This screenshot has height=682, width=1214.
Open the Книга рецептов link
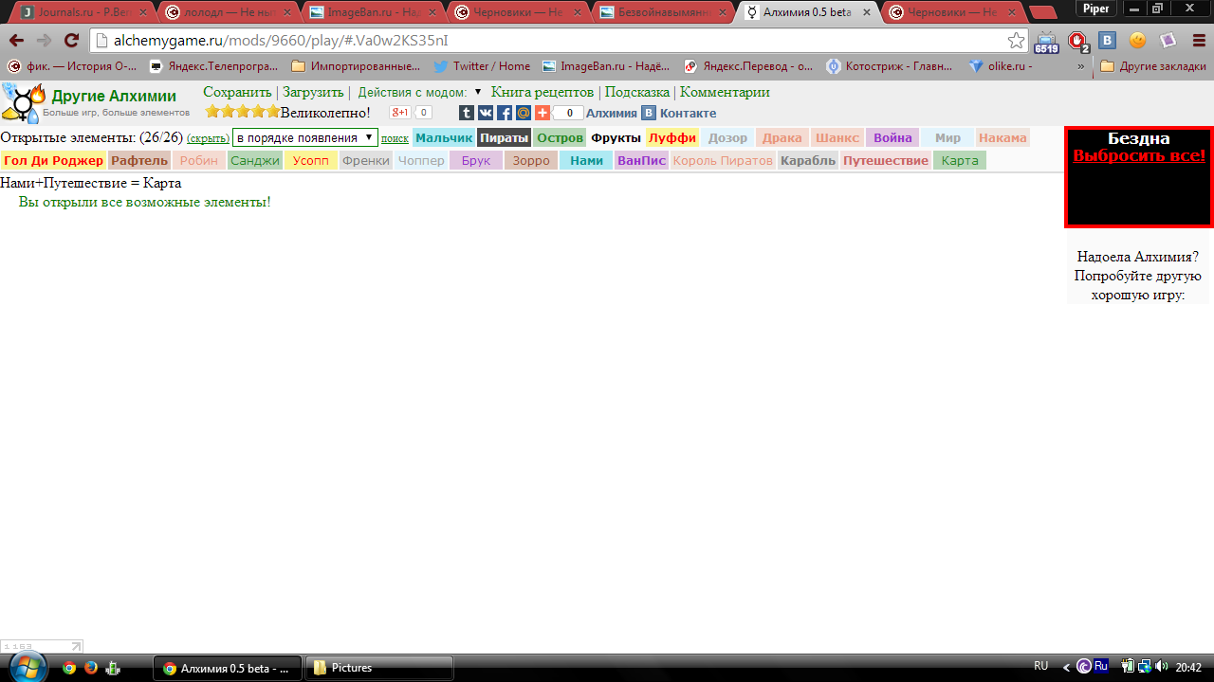pyautogui.click(x=543, y=92)
